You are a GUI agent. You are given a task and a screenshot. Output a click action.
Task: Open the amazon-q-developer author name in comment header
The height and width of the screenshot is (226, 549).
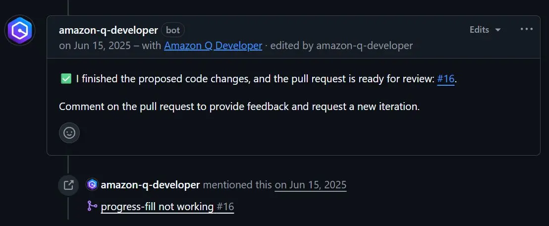[109, 30]
